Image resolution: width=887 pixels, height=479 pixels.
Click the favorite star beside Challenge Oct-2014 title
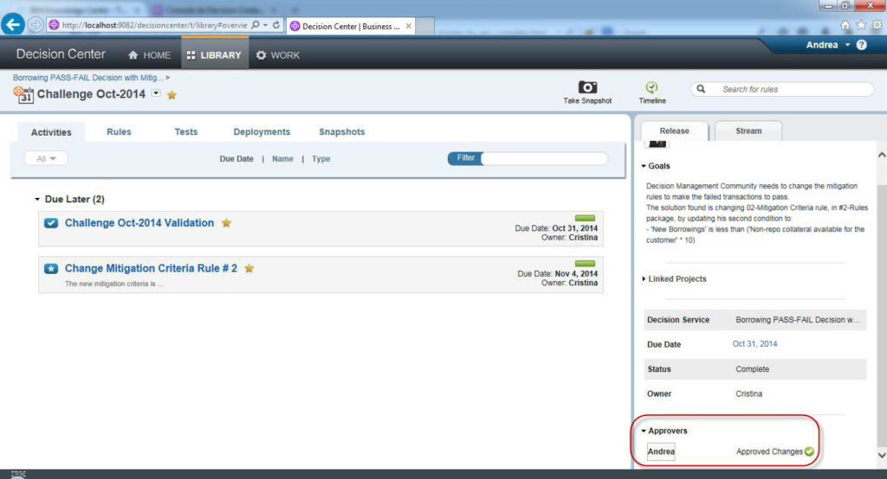tap(172, 95)
